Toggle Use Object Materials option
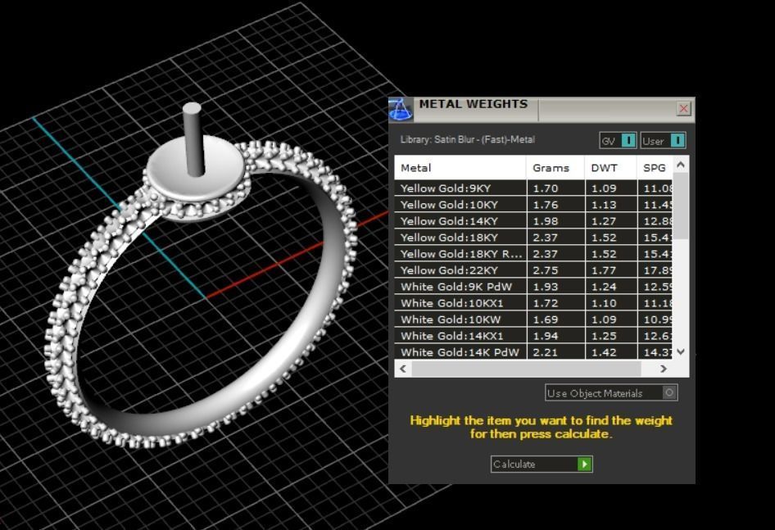The image size is (775, 530). pos(611,393)
